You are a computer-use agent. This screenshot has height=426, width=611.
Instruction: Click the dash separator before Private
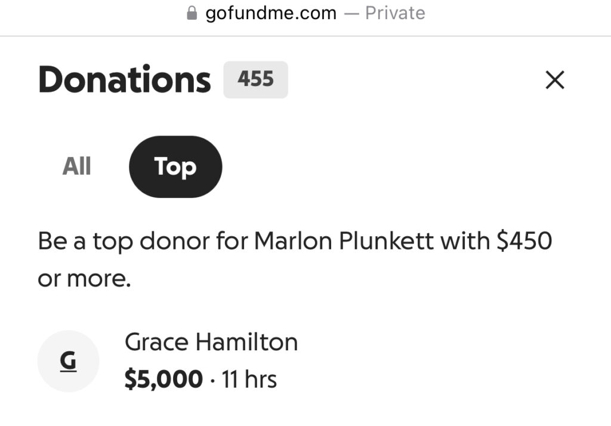pyautogui.click(x=353, y=13)
